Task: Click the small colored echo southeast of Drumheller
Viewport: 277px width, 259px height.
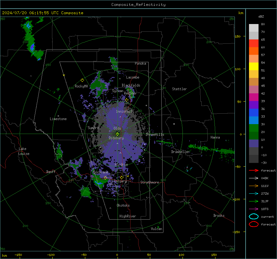Action: pos(189,168)
